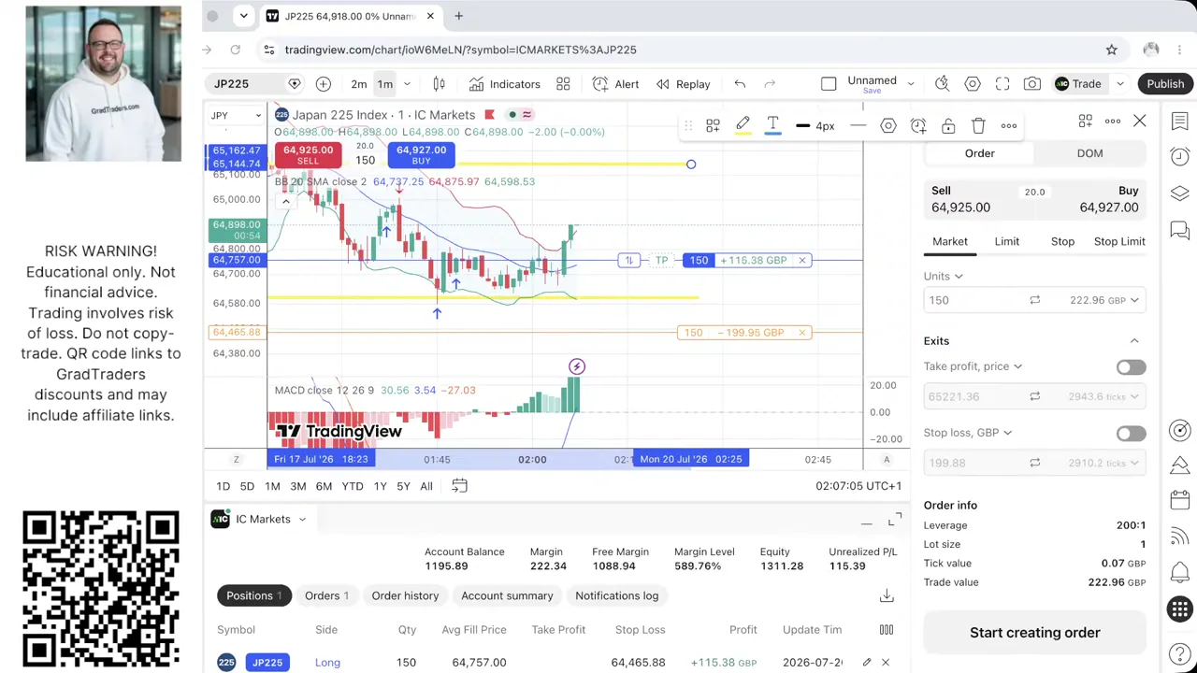Bookmark this page with browser star icon
Screen dimensions: 1197x673
click(x=1111, y=50)
